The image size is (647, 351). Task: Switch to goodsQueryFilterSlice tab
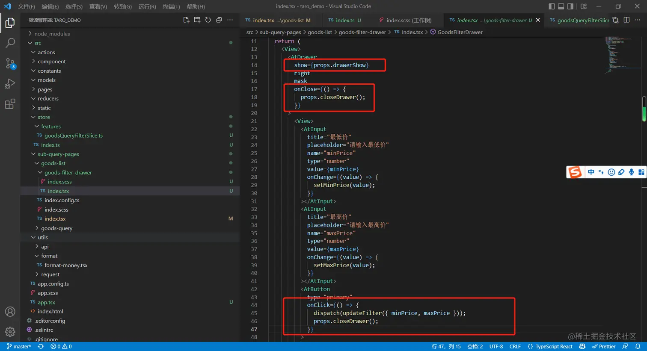point(579,20)
